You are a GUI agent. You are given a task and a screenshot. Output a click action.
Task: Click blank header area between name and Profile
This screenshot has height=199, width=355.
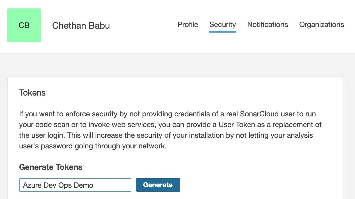(143, 26)
